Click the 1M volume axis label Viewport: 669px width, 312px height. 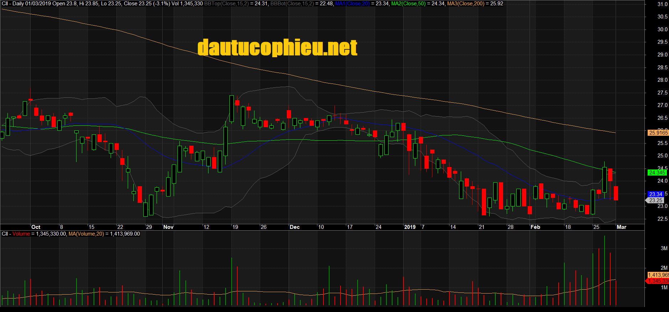pyautogui.click(x=664, y=287)
